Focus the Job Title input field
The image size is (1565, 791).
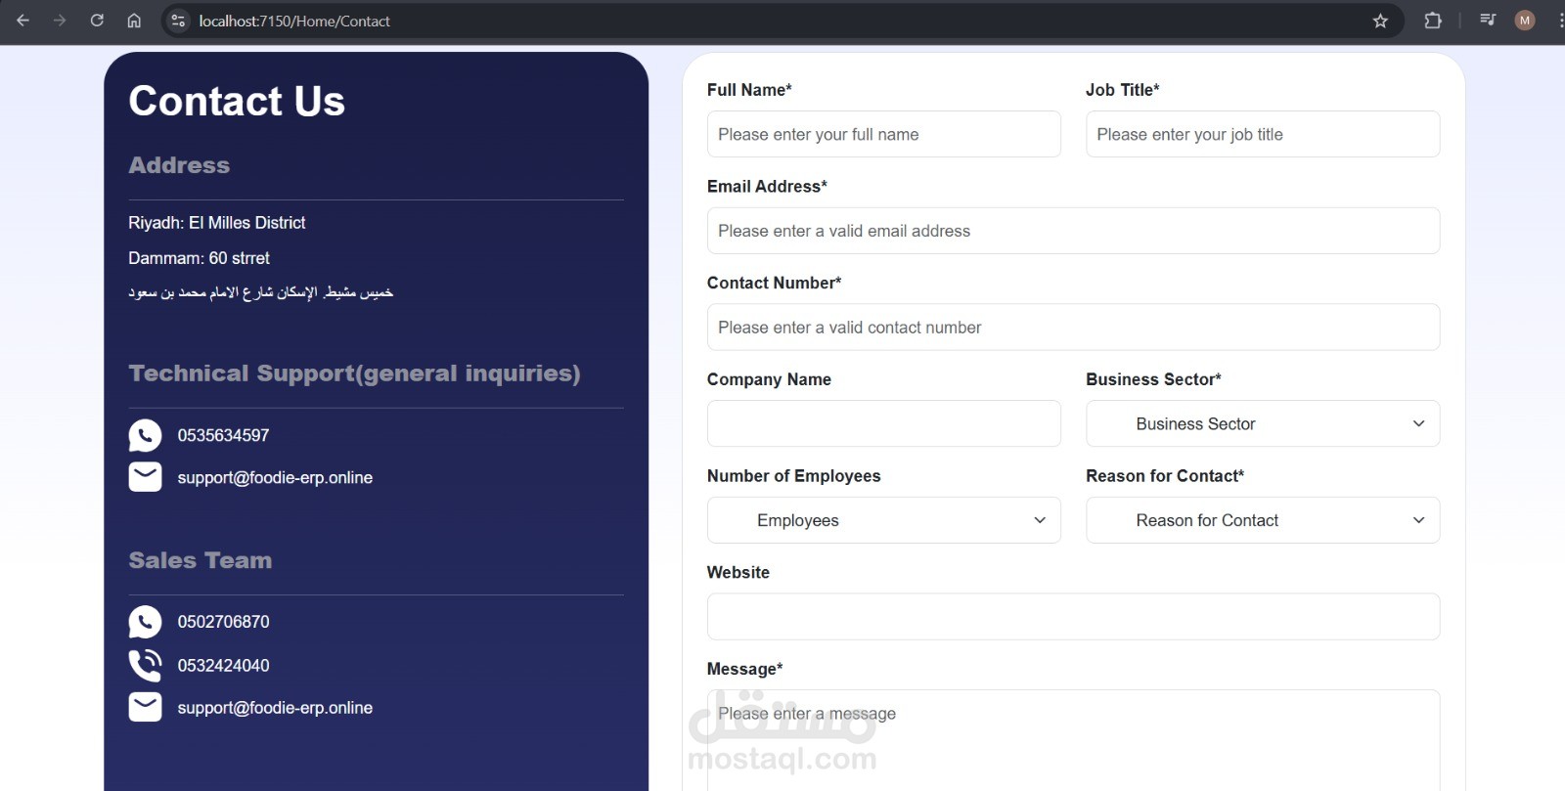[1263, 134]
